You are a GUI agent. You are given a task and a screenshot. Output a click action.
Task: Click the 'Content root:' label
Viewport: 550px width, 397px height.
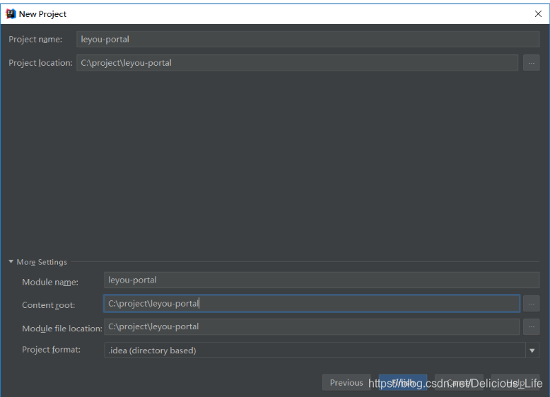click(48, 305)
